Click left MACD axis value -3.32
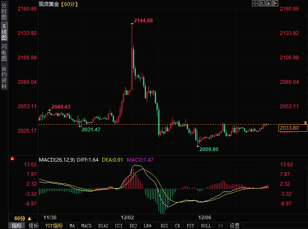 31,194
